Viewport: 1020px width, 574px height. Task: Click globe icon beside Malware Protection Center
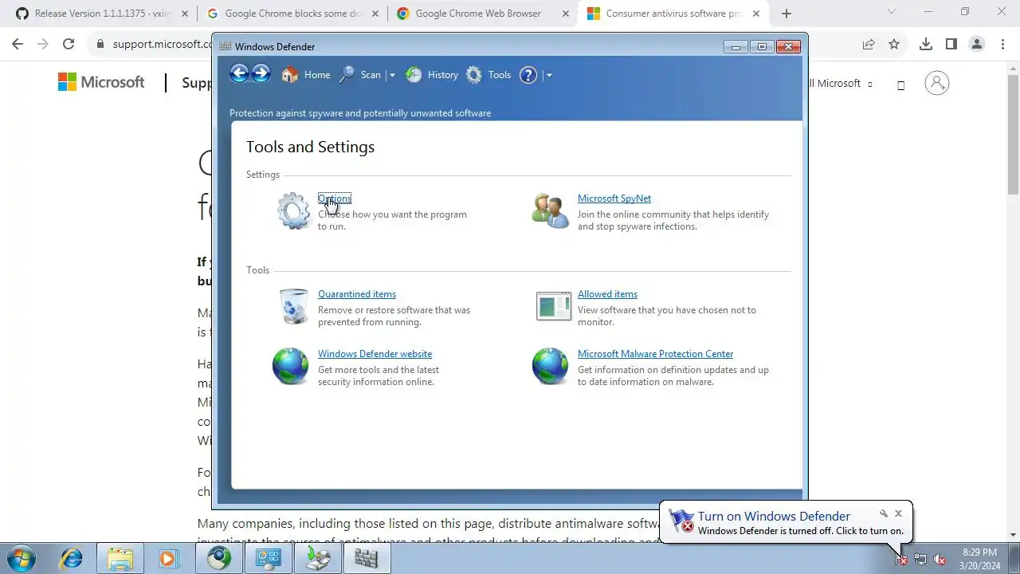pos(550,367)
